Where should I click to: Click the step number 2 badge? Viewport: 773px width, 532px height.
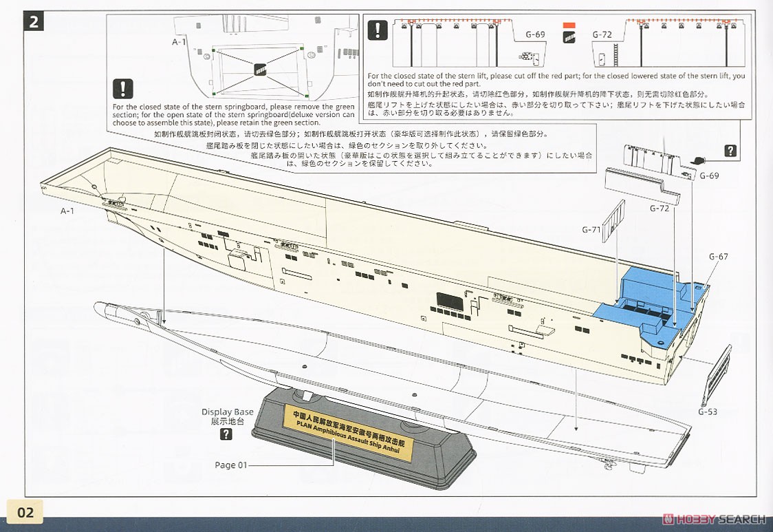click(x=34, y=21)
